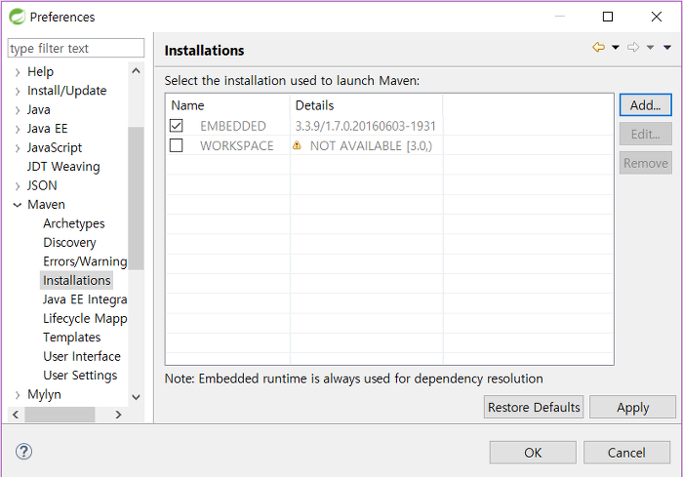Select the Help tree item label
This screenshot has height=477, width=683.
pyautogui.click(x=41, y=71)
